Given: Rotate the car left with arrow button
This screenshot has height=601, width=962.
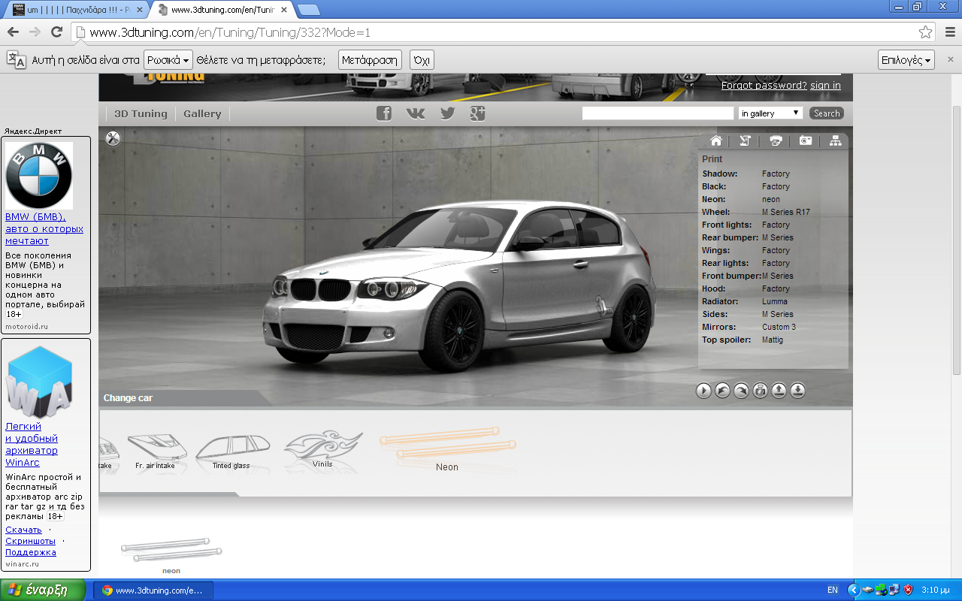Looking at the screenshot, I should click(x=722, y=391).
